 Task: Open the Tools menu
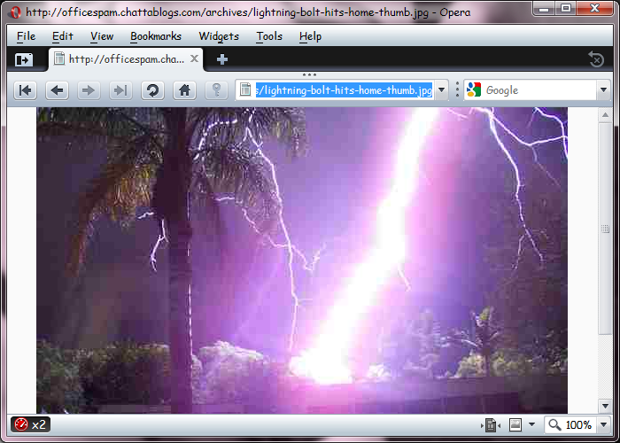pyautogui.click(x=269, y=36)
